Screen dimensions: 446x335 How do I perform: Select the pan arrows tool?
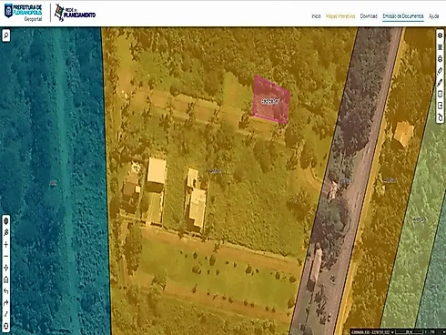click(6, 268)
